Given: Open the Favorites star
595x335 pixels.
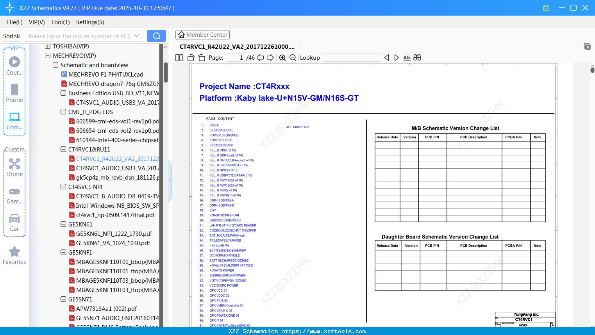Looking at the screenshot, I should [14, 255].
